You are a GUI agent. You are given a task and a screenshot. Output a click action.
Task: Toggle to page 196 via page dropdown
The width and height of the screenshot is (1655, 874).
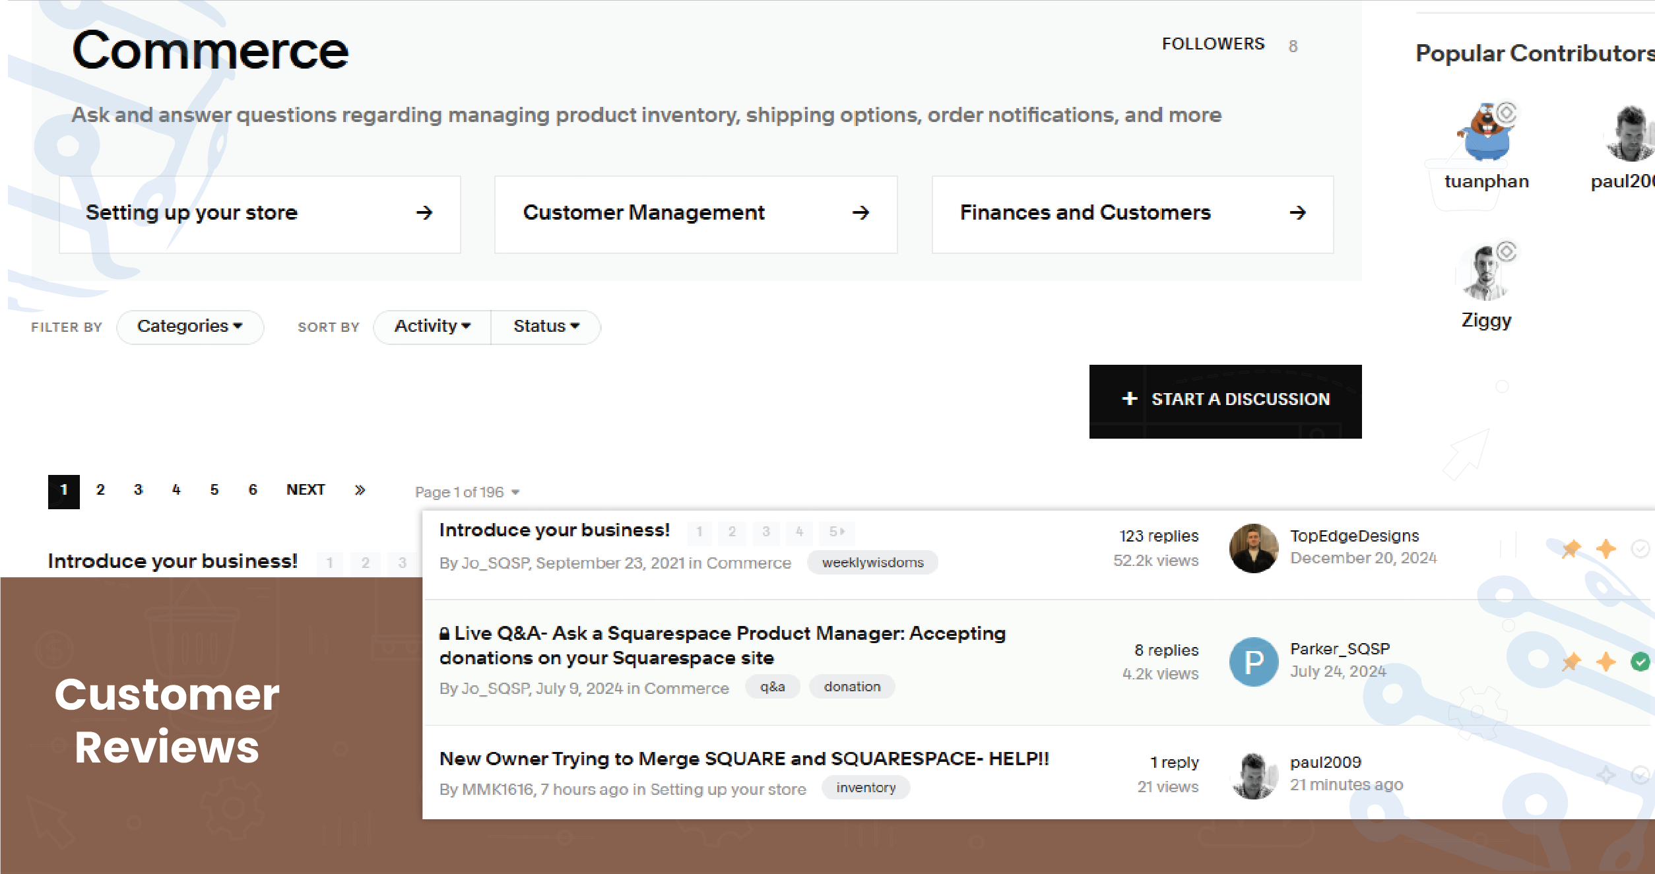pyautogui.click(x=469, y=491)
